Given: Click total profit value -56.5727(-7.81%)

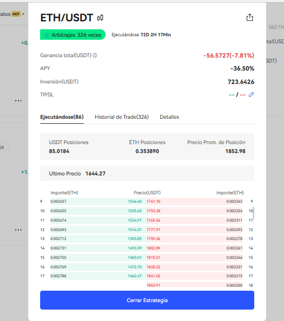Looking at the screenshot, I should click(228, 56).
